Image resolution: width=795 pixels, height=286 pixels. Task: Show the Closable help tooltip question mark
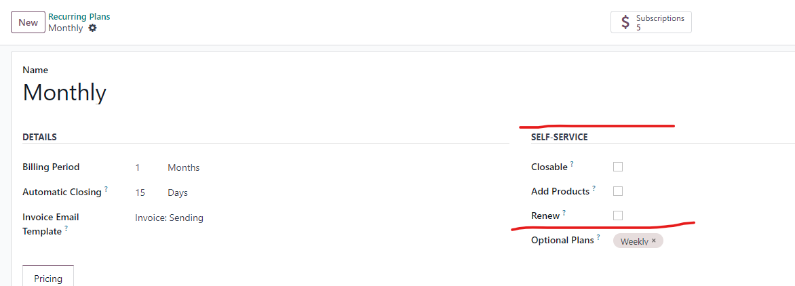(x=572, y=163)
